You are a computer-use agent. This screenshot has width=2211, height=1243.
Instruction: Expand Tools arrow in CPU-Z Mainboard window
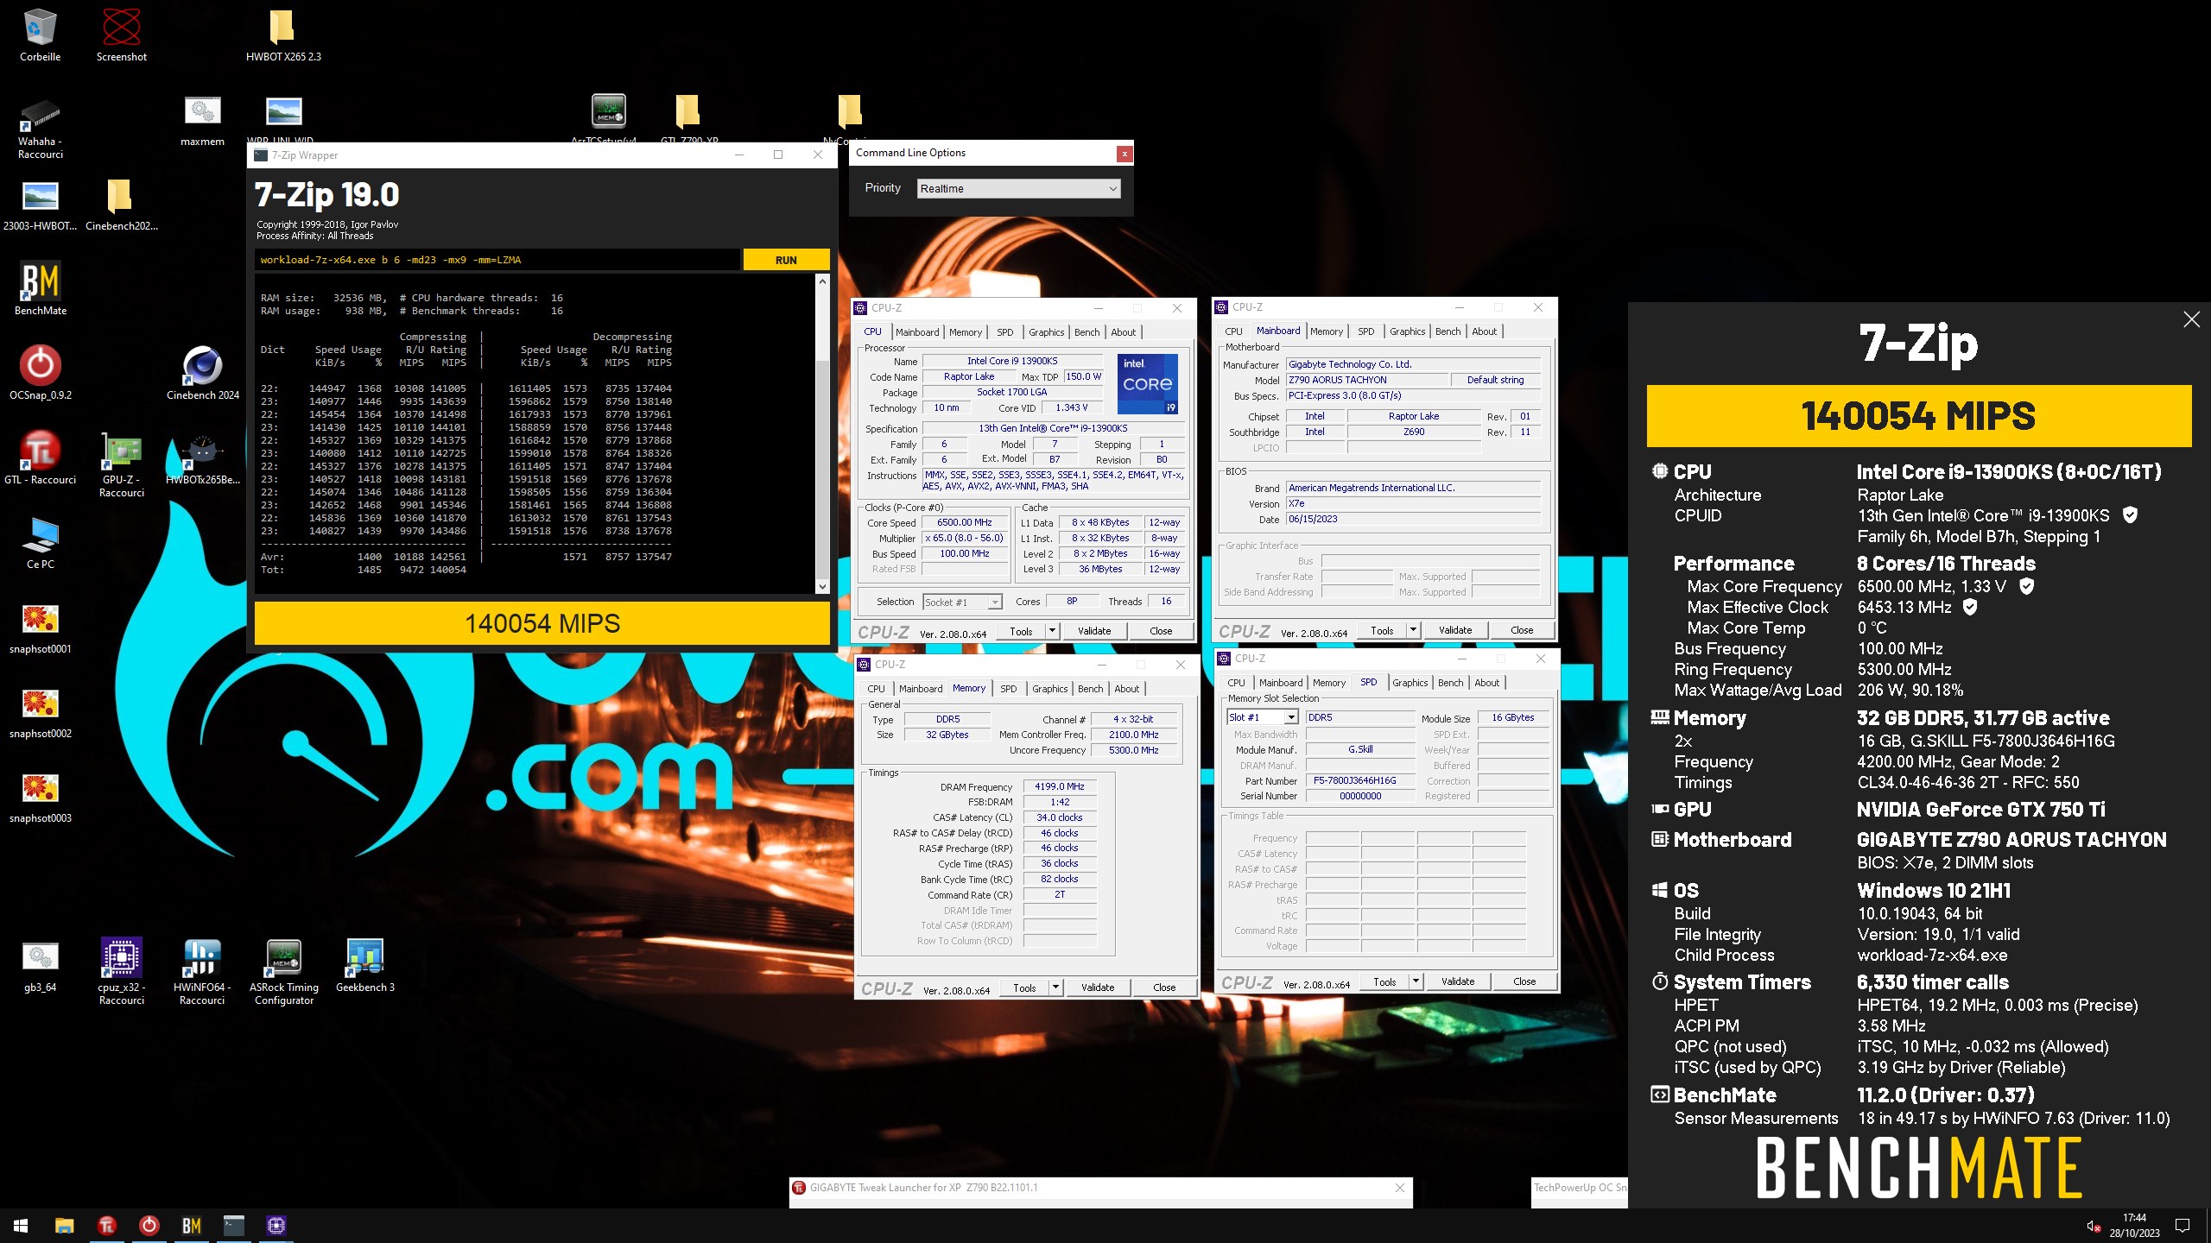[1413, 630]
